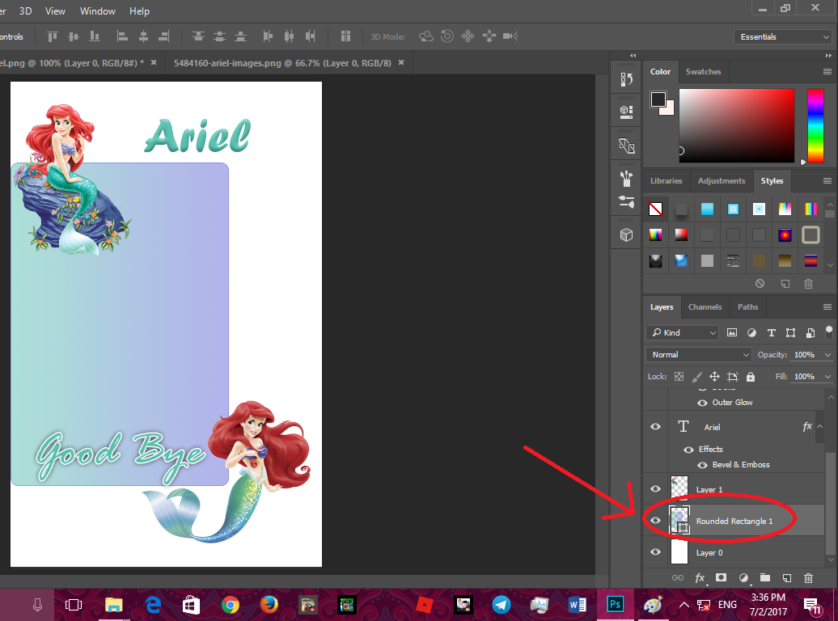The width and height of the screenshot is (838, 621).
Task: Toggle Lock All padlock icon
Action: click(751, 377)
